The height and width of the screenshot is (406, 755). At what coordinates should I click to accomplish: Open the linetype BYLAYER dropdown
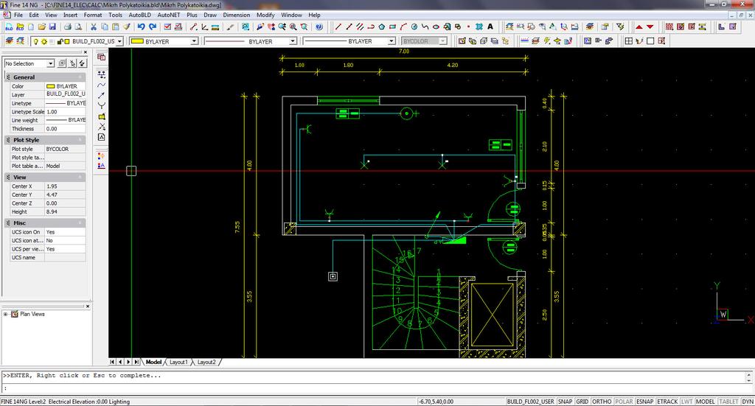292,41
